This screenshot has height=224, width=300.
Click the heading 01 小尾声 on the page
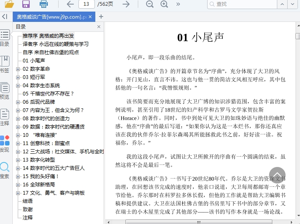click(x=200, y=37)
